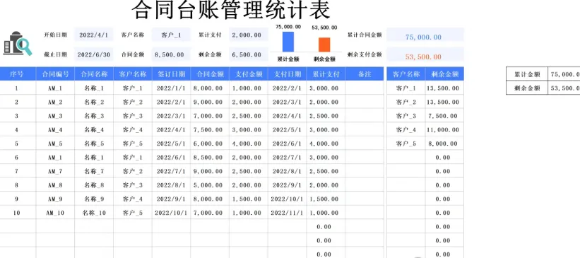Click signing date cell 2022/10/1

(171, 213)
